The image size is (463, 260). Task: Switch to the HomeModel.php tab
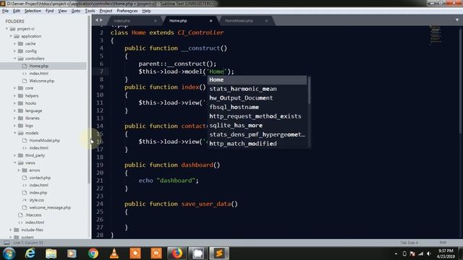click(239, 21)
